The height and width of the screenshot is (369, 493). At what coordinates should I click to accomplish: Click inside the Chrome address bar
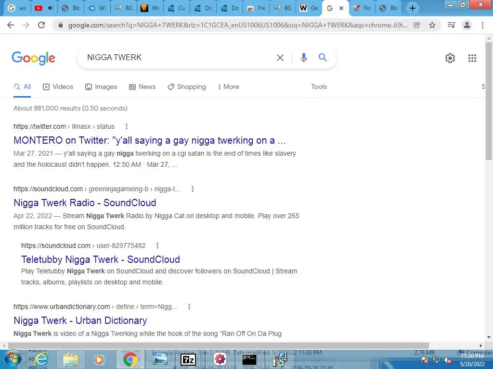tap(237, 25)
